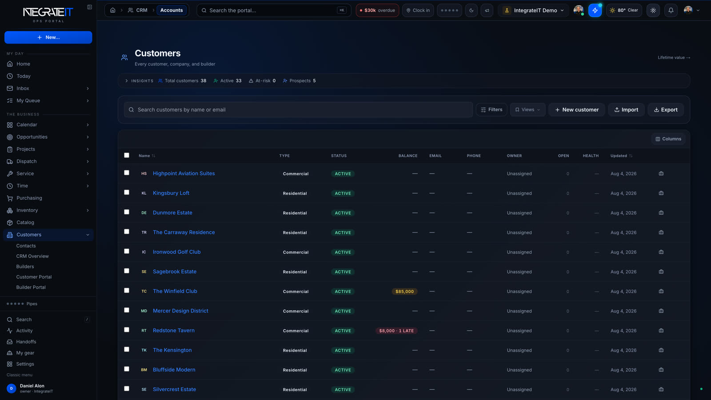The image size is (711, 400).
Task: Open Customer Portal submenu item
Action: (x=34, y=277)
